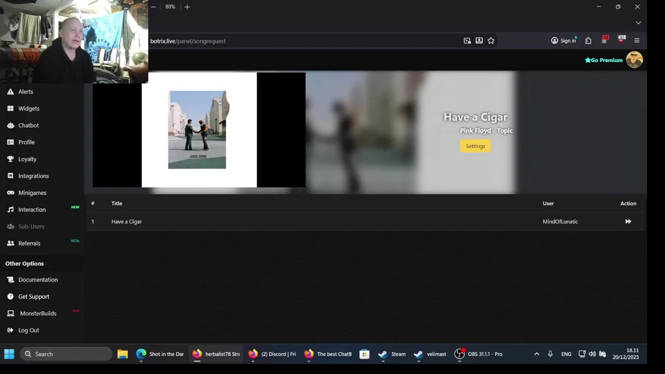Click the Get Support question mark icon
This screenshot has height=374, width=665.
10,297
